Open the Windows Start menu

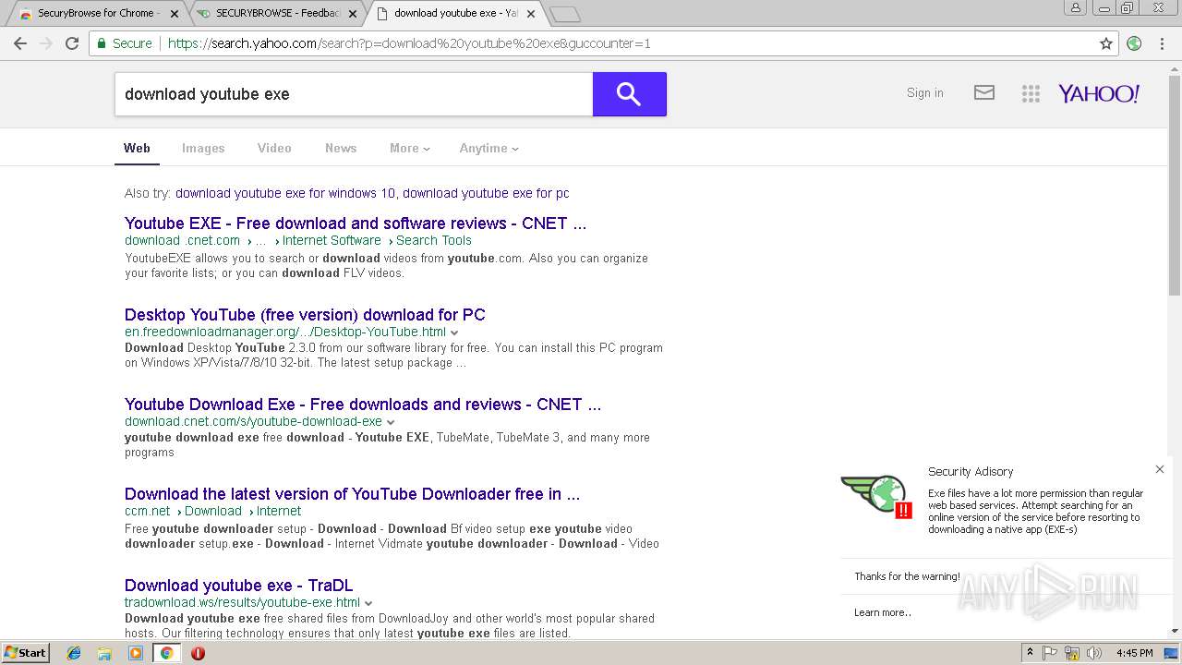click(x=26, y=653)
